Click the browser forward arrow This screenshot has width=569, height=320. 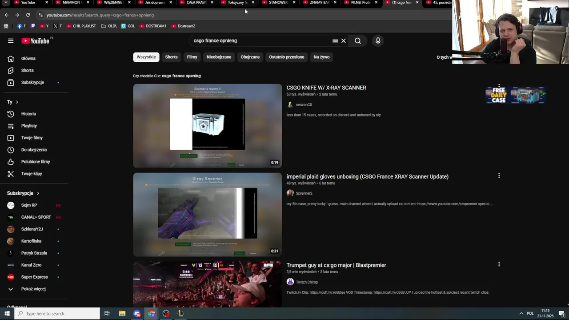17,15
